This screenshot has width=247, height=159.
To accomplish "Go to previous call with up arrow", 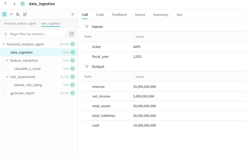I will point(5,4).
